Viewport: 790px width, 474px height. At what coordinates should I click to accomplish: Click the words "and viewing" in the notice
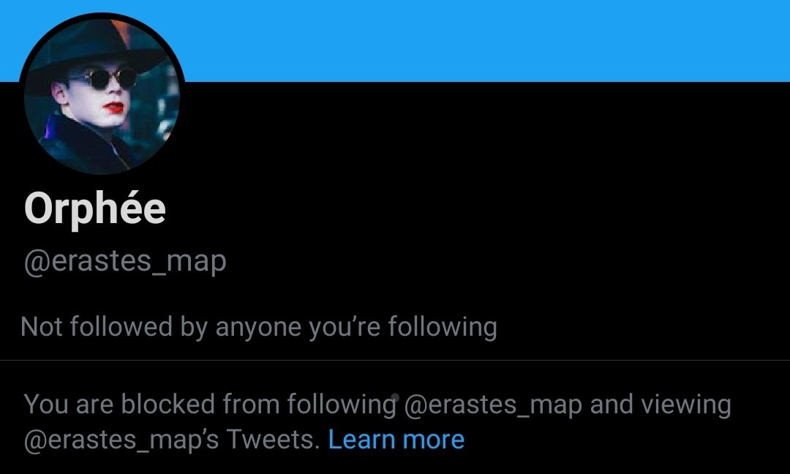pos(661,405)
